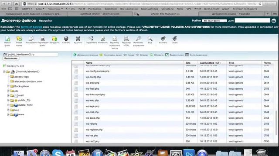Image resolution: width=279 pixels, height=156 pixels.
Task: Sort by Name column header
Action: click(x=89, y=63)
